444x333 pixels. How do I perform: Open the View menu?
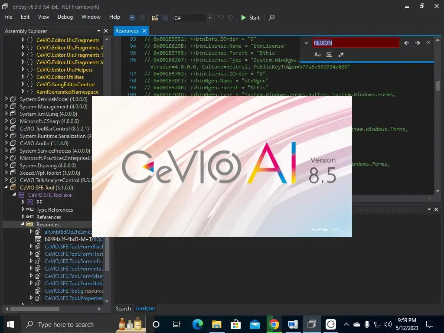(x=43, y=17)
